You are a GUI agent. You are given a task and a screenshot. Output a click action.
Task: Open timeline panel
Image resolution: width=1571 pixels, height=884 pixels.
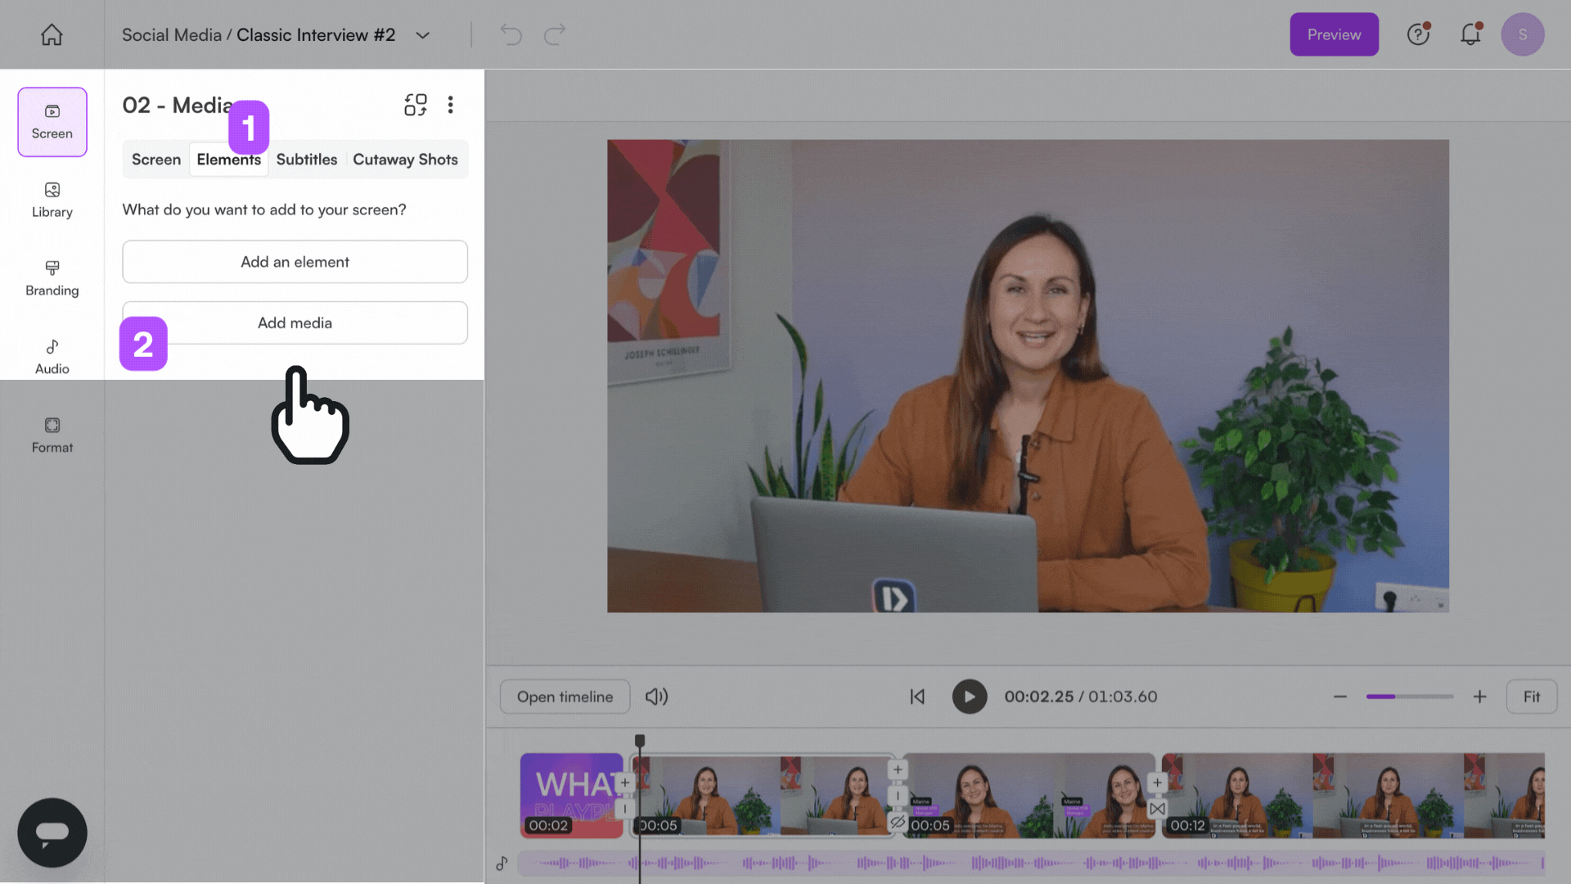[565, 697]
